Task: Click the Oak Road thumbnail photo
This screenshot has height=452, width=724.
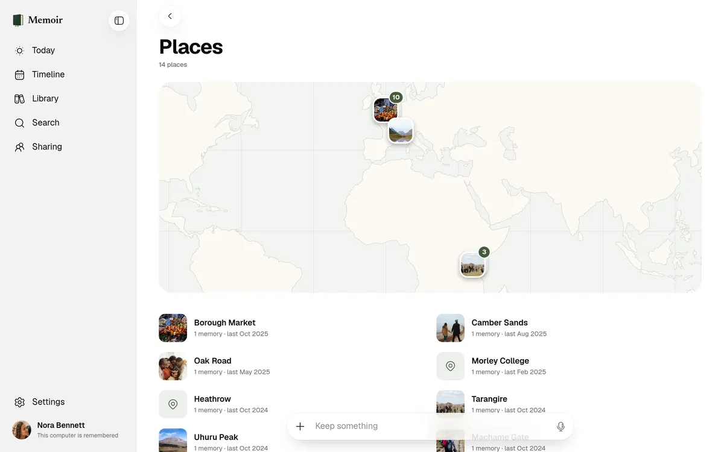Action: pos(173,366)
